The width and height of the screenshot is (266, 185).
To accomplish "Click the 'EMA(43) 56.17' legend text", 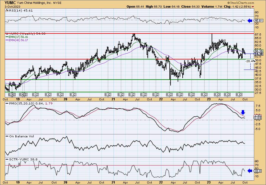I will (x=18, y=40).
